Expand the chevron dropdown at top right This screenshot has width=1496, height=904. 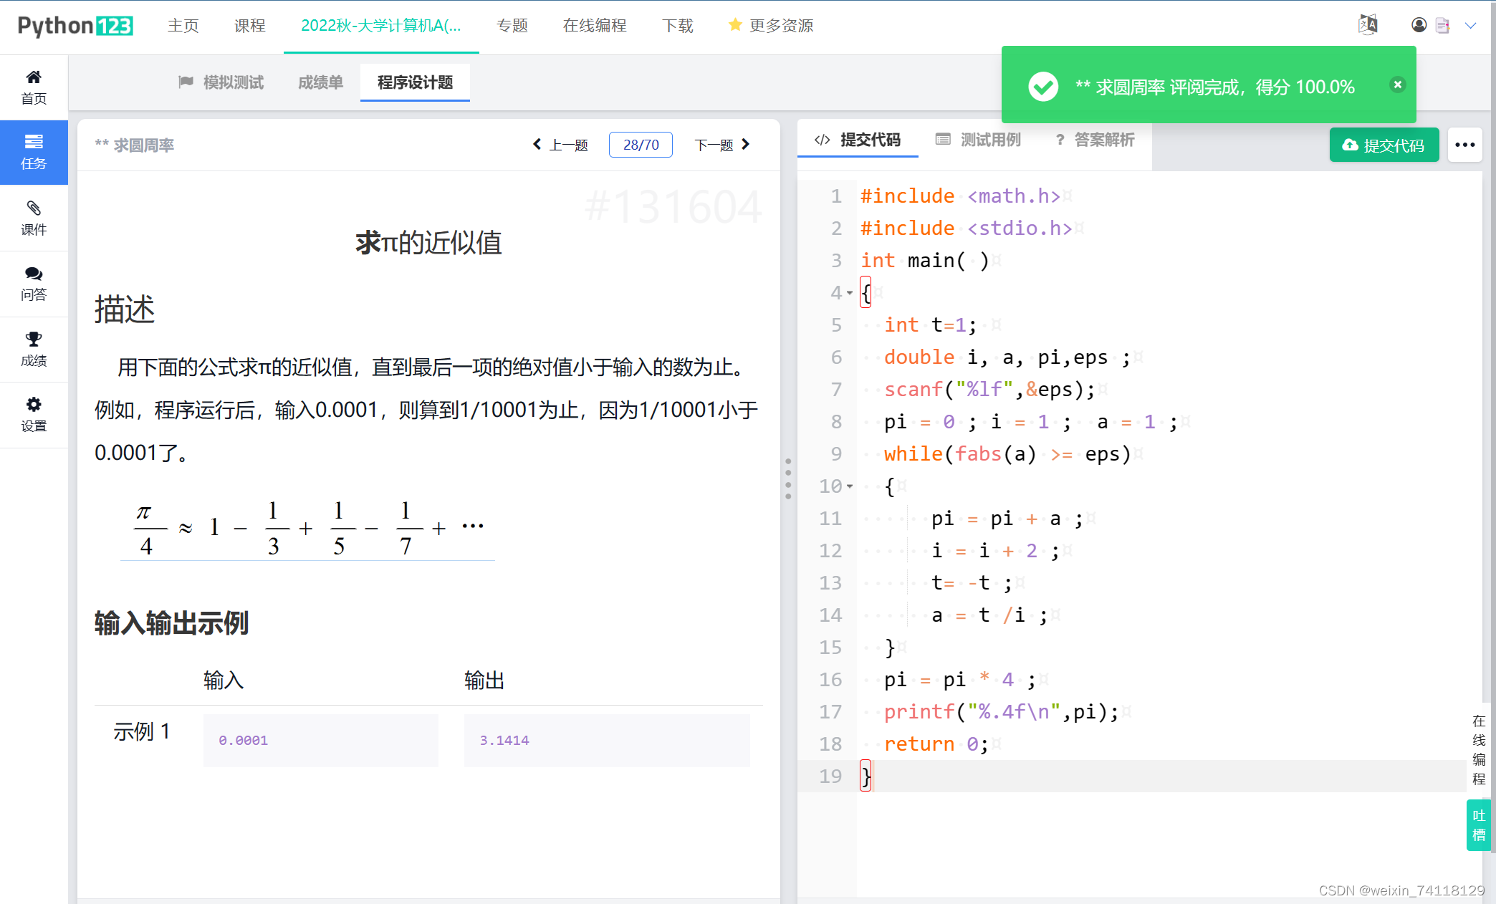point(1472,26)
